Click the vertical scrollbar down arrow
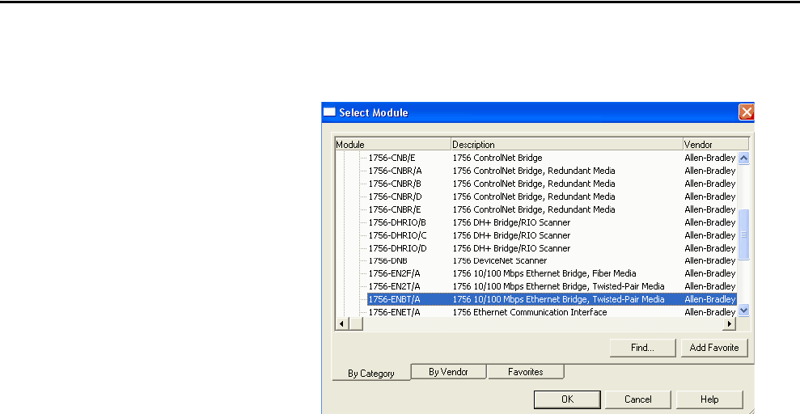This screenshot has width=800, height=414. pos(743,310)
